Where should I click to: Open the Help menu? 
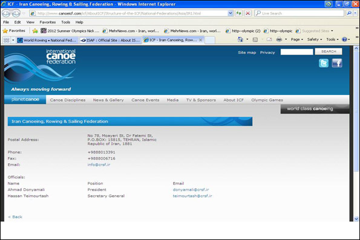coord(79,22)
